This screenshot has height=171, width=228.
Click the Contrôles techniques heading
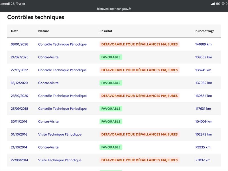(x=36, y=17)
